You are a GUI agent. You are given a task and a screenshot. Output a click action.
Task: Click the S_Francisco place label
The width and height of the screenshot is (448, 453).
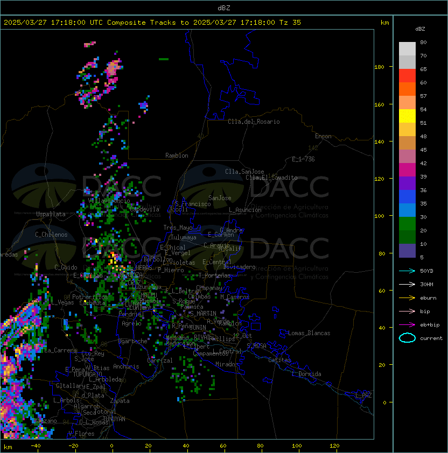pyautogui.click(x=193, y=204)
